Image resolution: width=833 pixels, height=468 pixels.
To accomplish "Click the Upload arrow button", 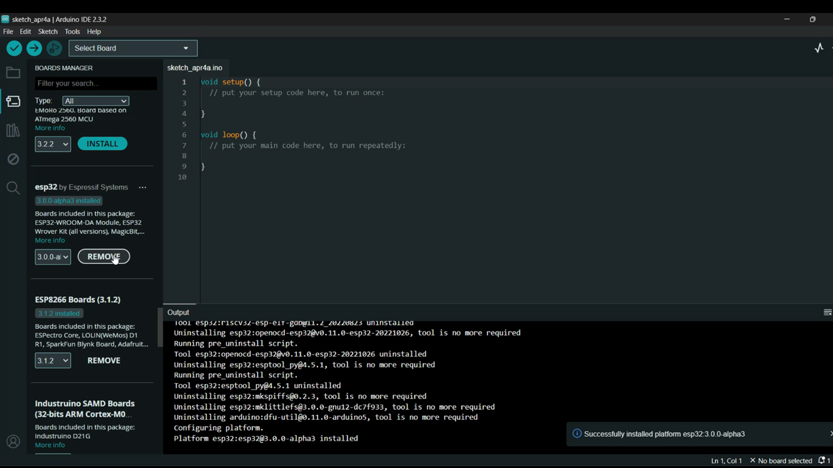I will [x=34, y=48].
